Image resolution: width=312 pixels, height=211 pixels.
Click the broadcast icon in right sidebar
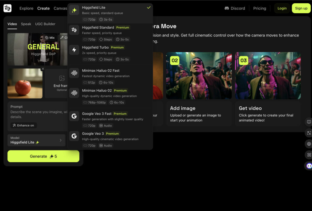pyautogui.click(x=309, y=144)
